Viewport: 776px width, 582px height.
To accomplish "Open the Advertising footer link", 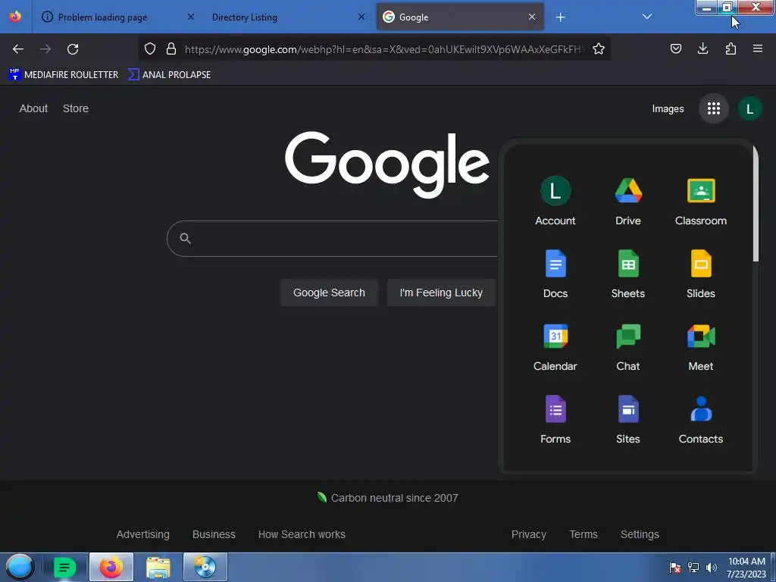I will [143, 534].
